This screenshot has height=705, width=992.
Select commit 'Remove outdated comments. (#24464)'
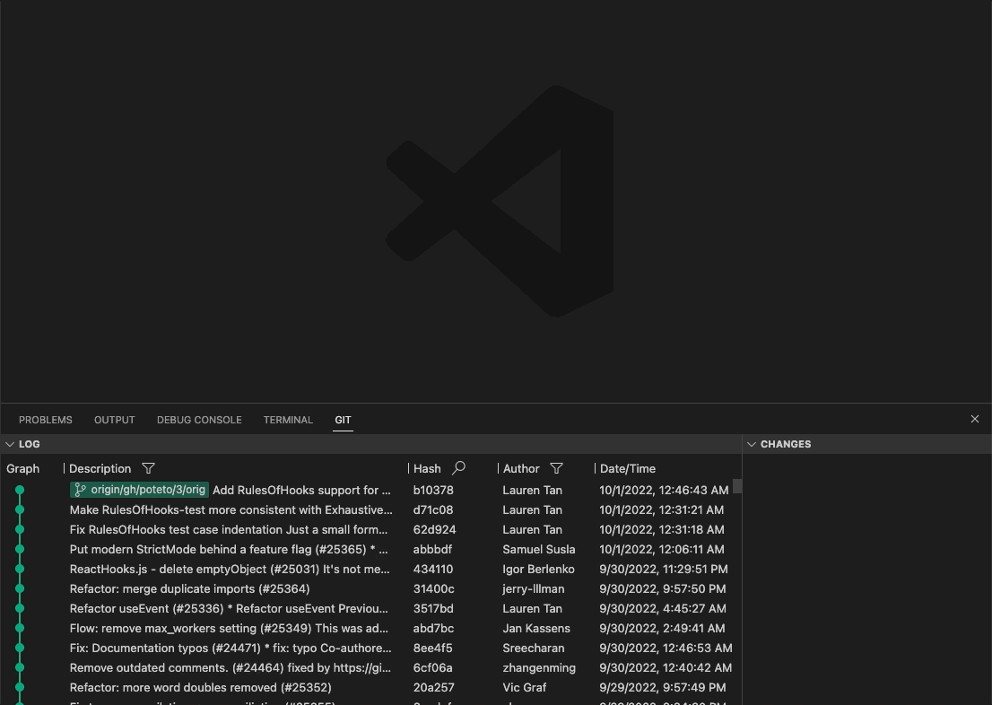tap(231, 667)
